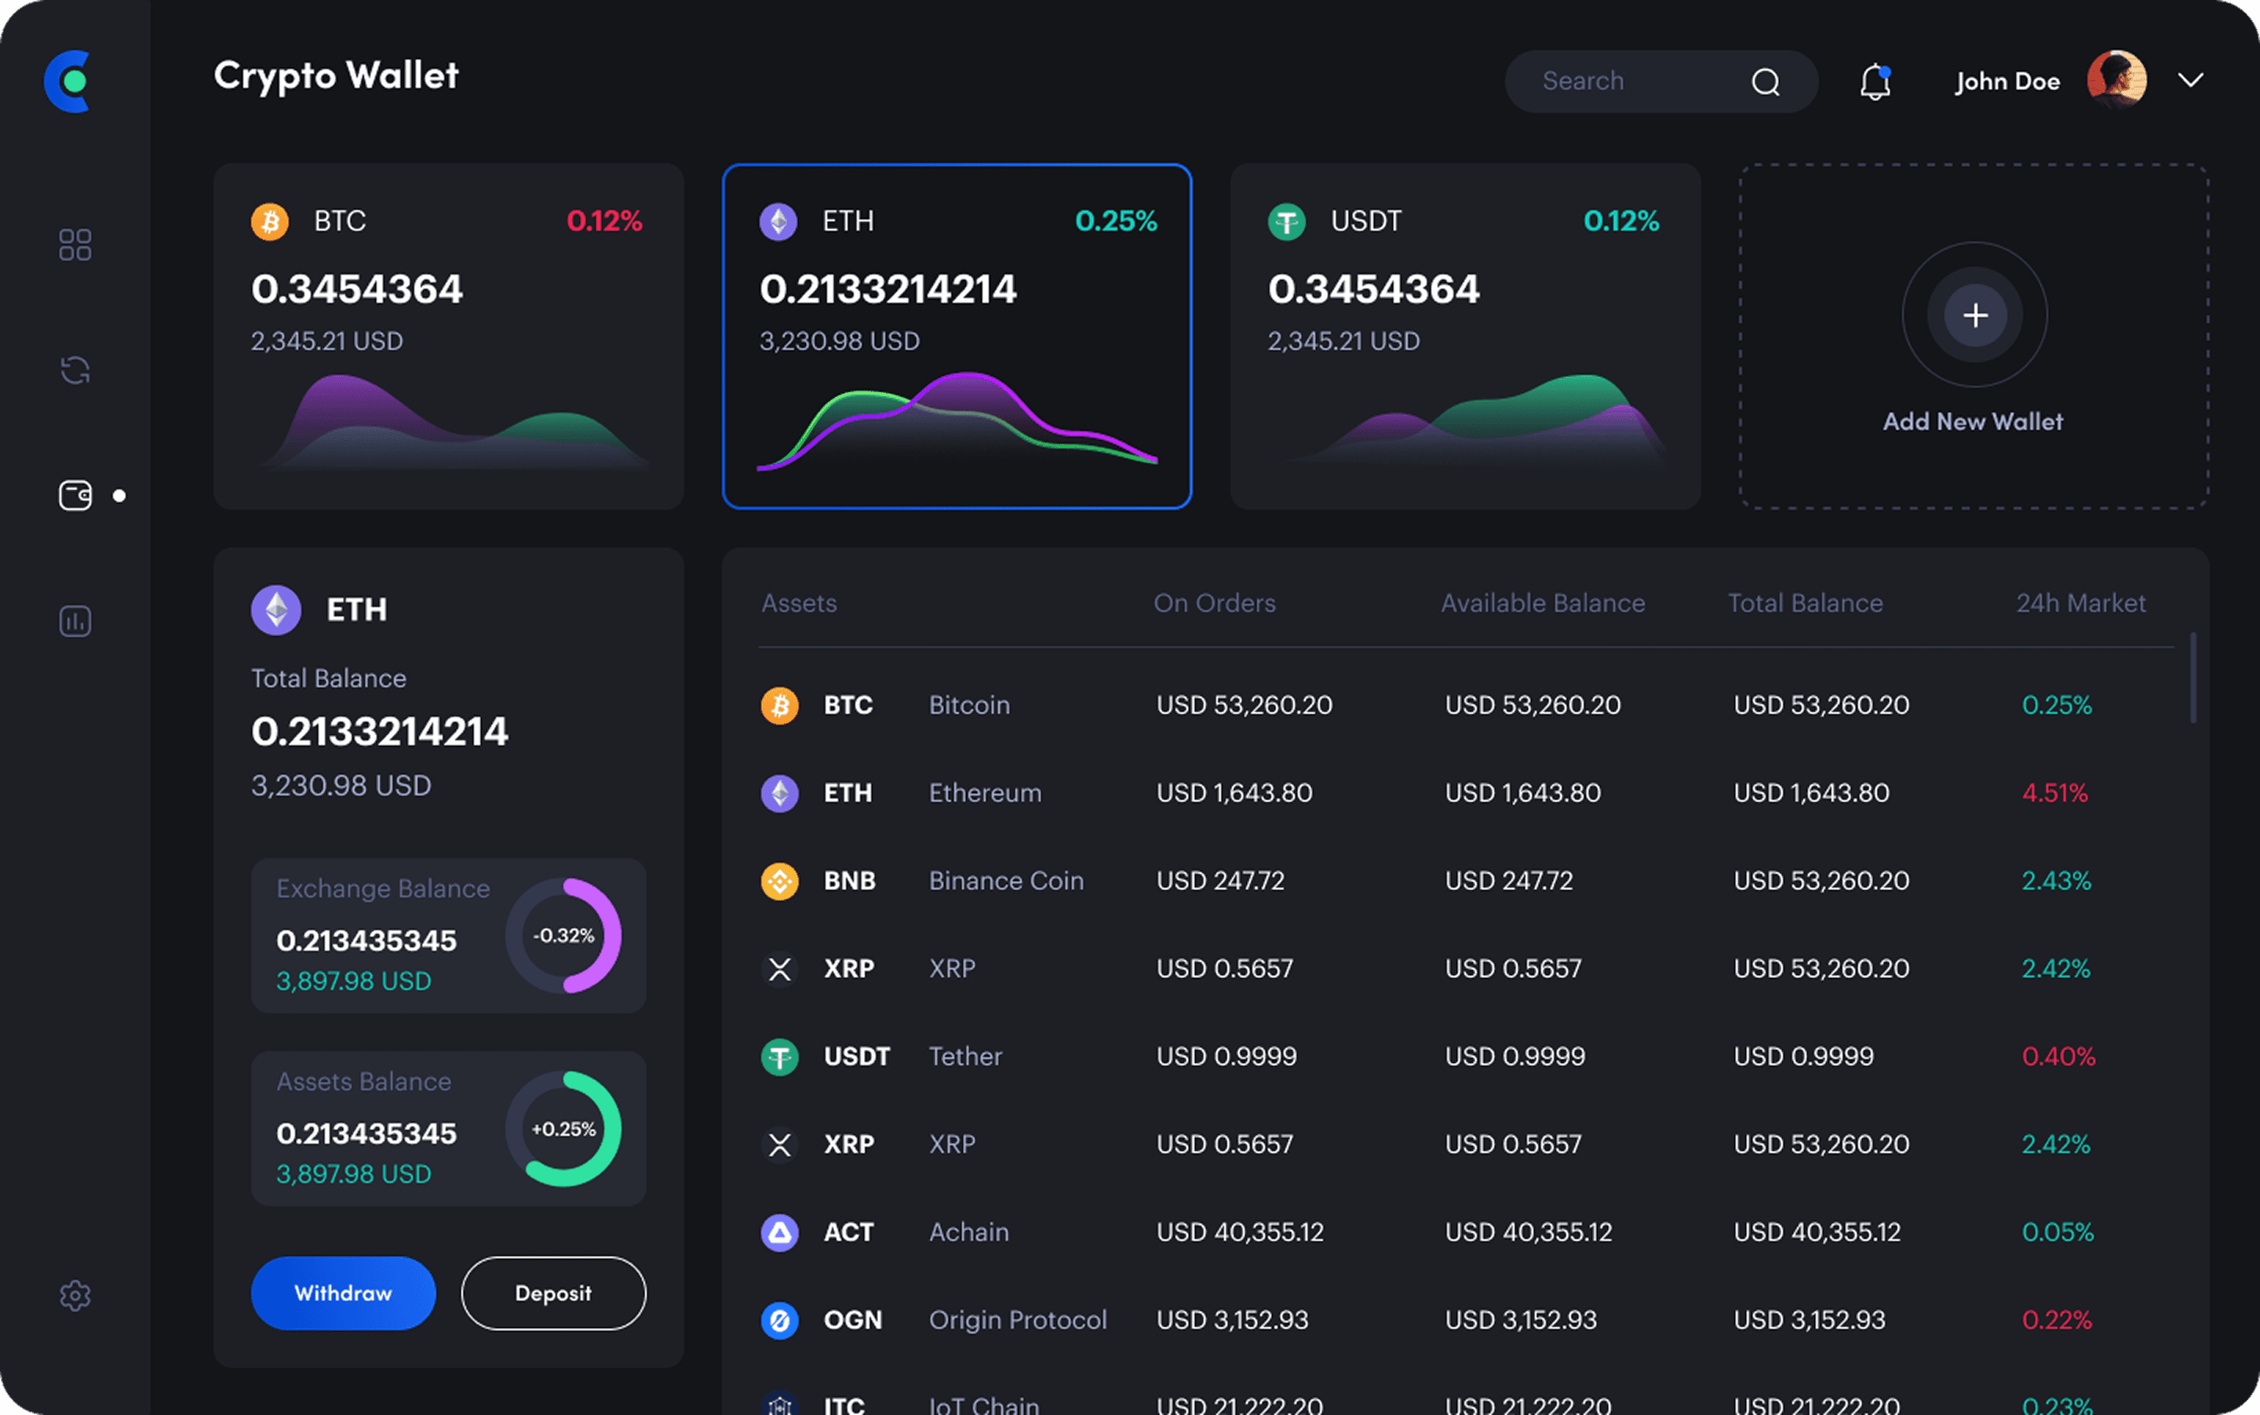2260x1415 pixels.
Task: Click the assets table vertical scrollbar
Action: (x=2193, y=678)
